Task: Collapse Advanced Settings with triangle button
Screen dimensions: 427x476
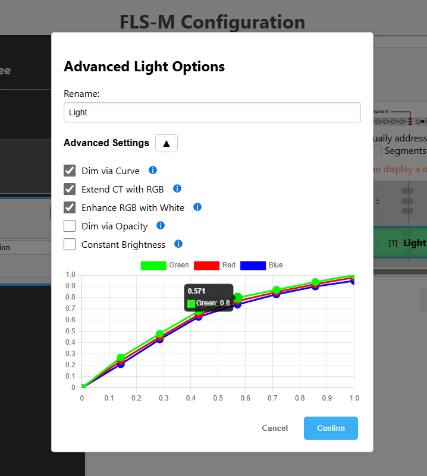Action: coord(167,143)
